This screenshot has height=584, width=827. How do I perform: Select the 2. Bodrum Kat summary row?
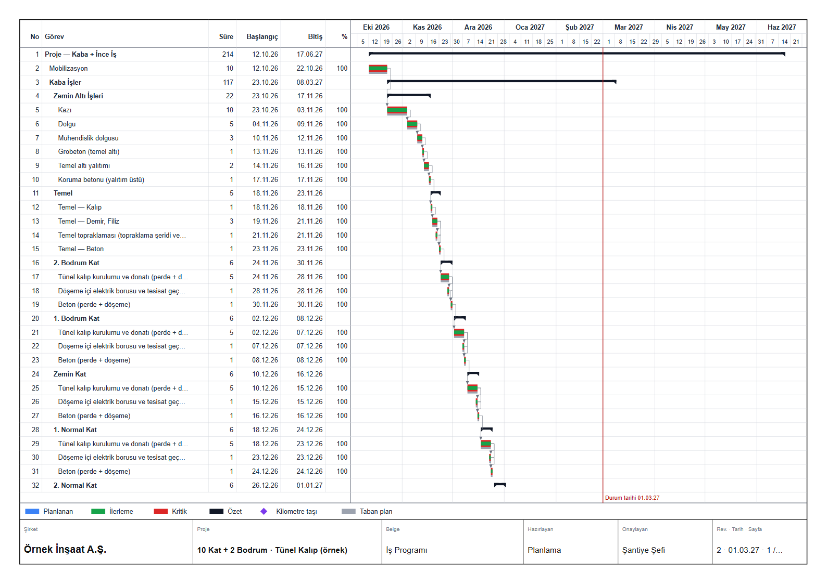point(185,263)
